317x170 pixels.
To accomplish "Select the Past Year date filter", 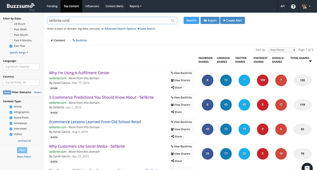I will [x=11, y=46].
